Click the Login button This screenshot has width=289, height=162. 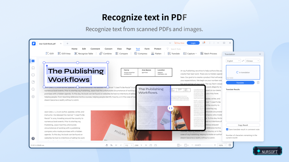193,43
